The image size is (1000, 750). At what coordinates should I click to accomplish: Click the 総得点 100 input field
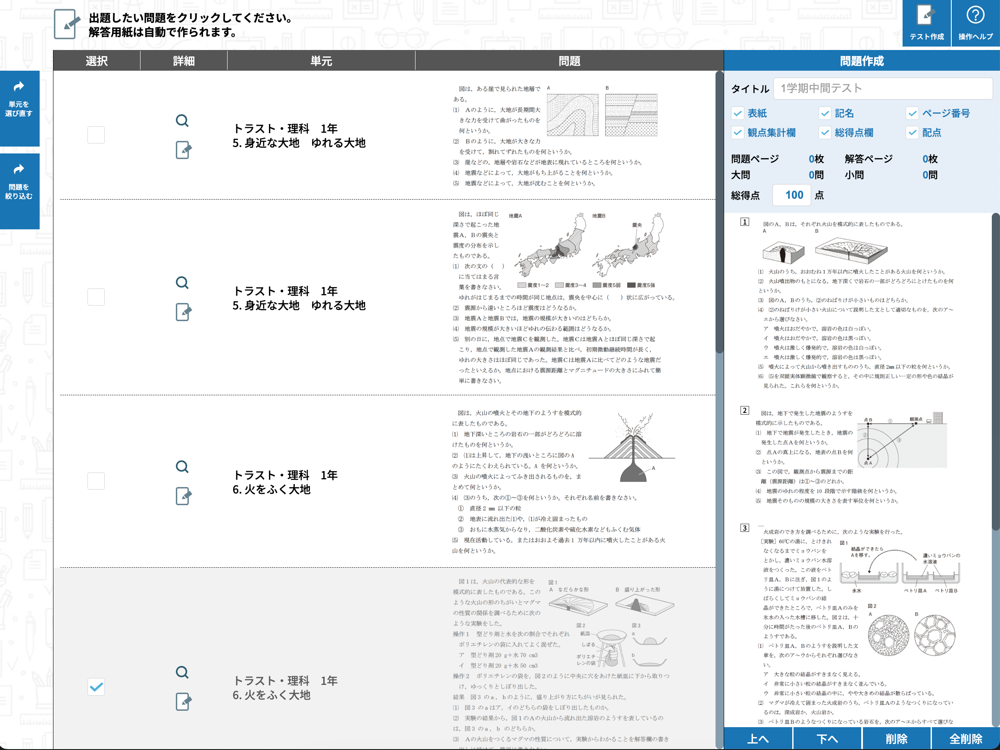click(x=791, y=195)
